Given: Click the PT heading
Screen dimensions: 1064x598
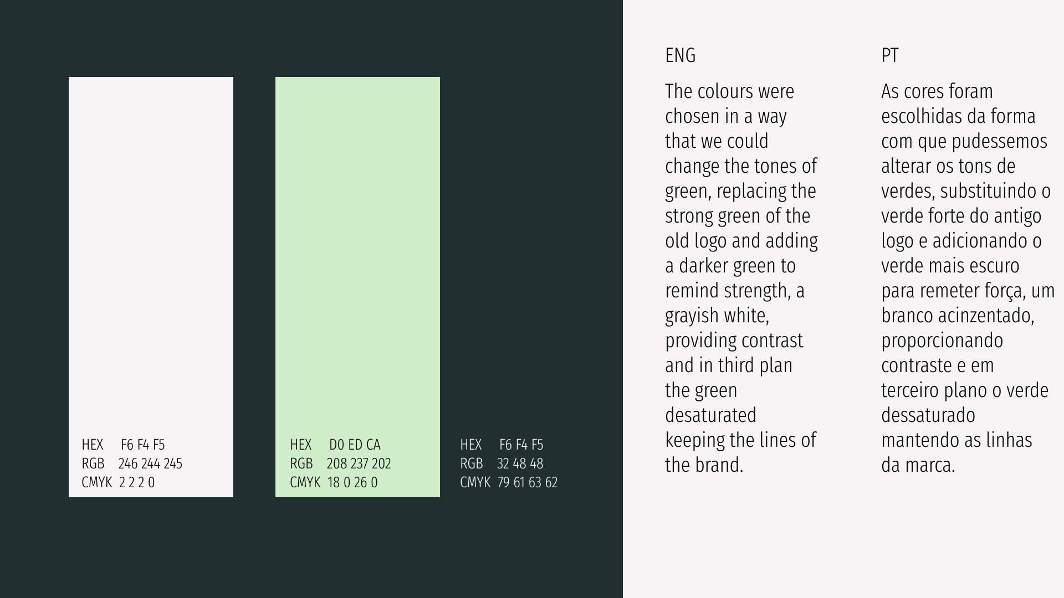Looking at the screenshot, I should [x=889, y=55].
